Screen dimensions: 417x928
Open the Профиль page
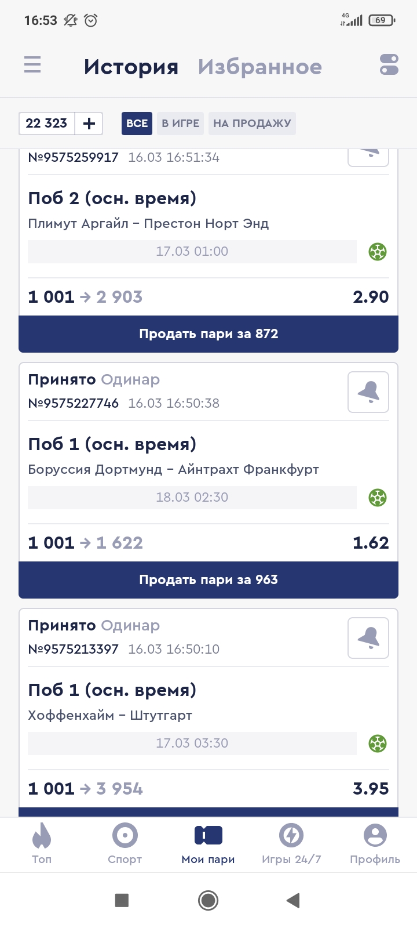click(x=375, y=844)
